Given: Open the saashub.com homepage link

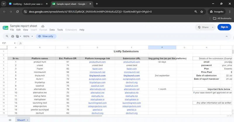Looking at the screenshot, I should [x=97, y=86].
